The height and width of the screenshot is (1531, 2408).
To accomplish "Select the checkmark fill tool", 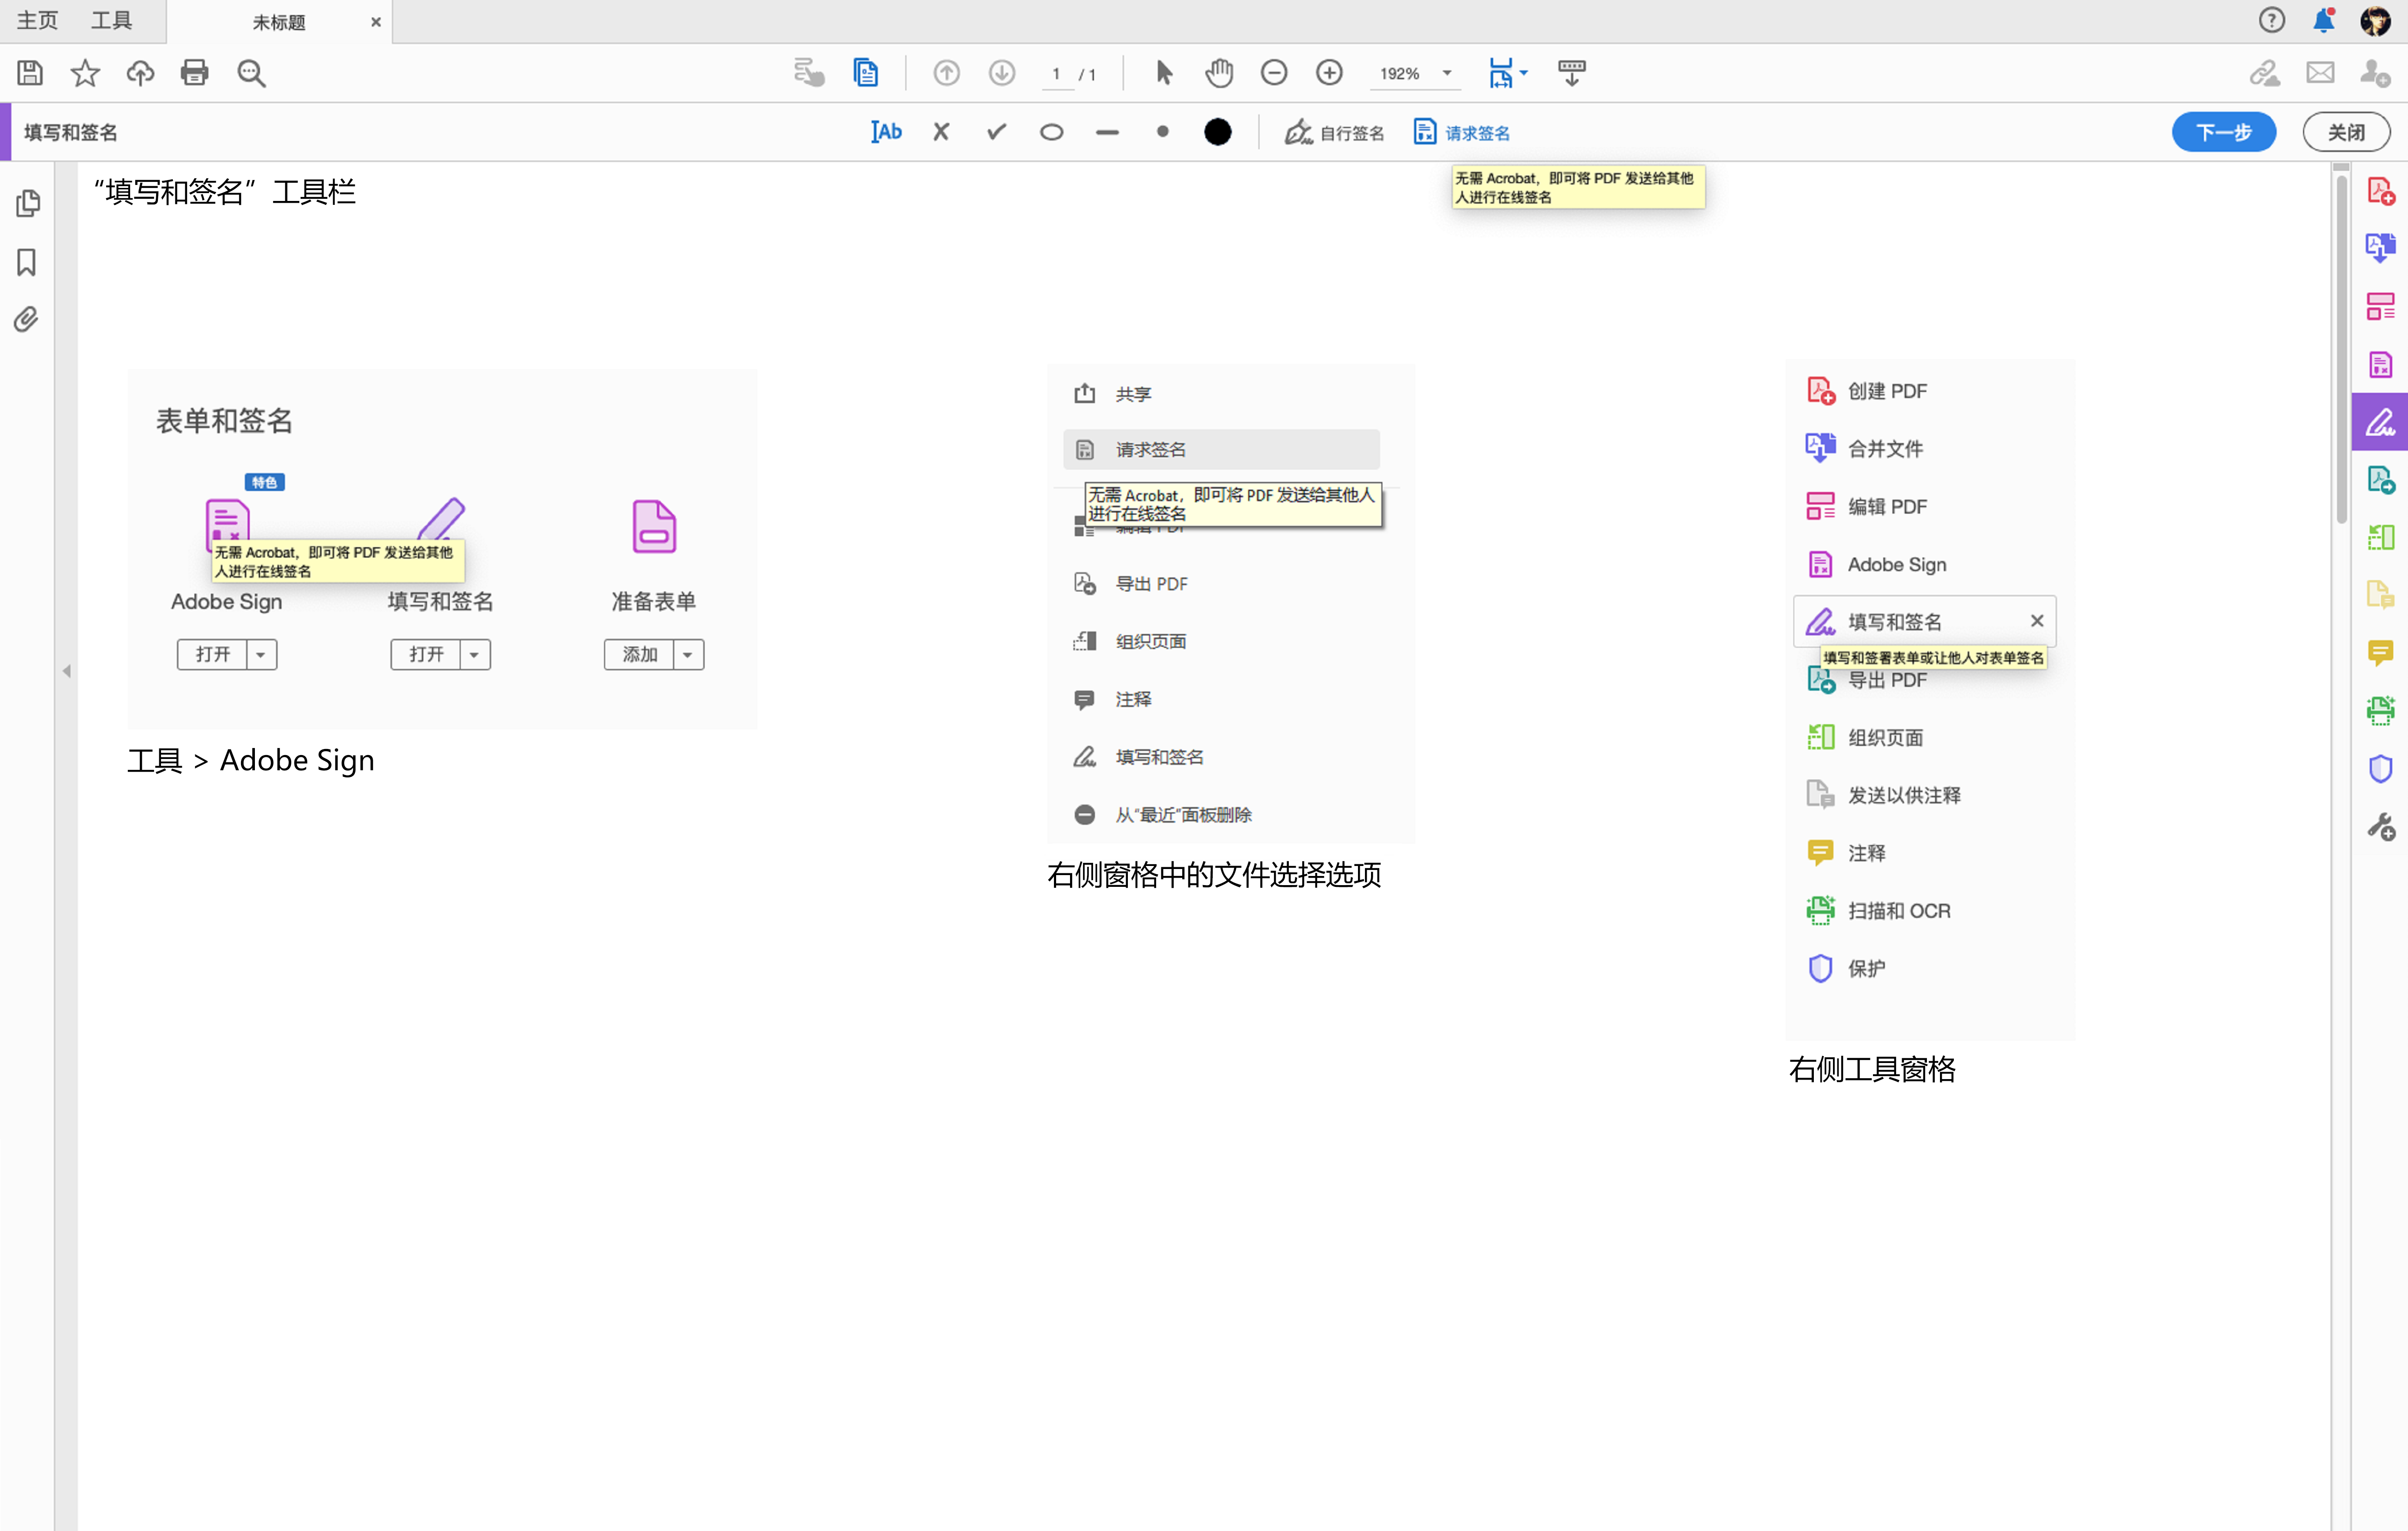I will 996,132.
